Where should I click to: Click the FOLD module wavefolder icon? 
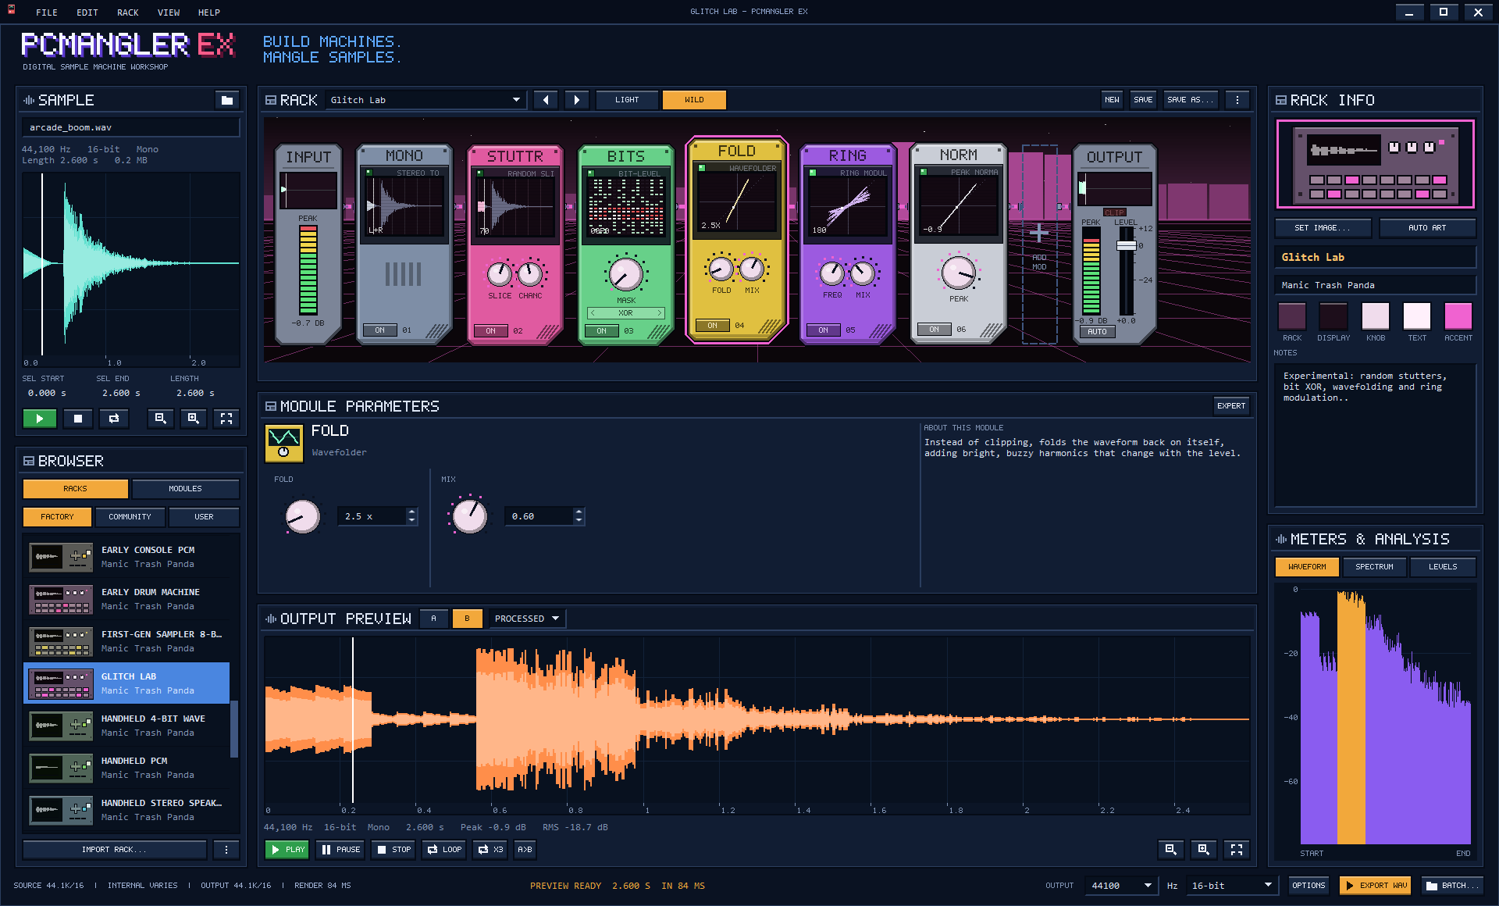[284, 444]
